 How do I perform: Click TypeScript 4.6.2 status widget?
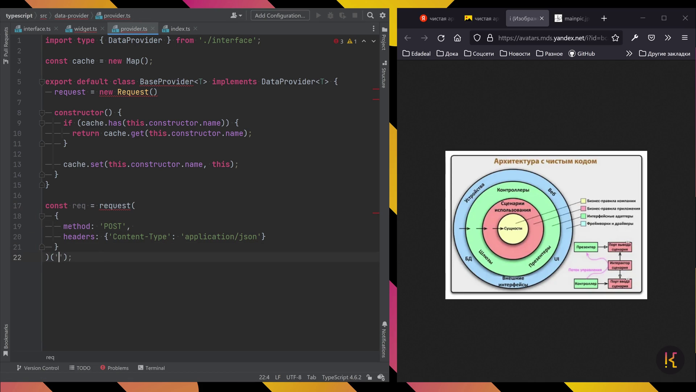341,377
